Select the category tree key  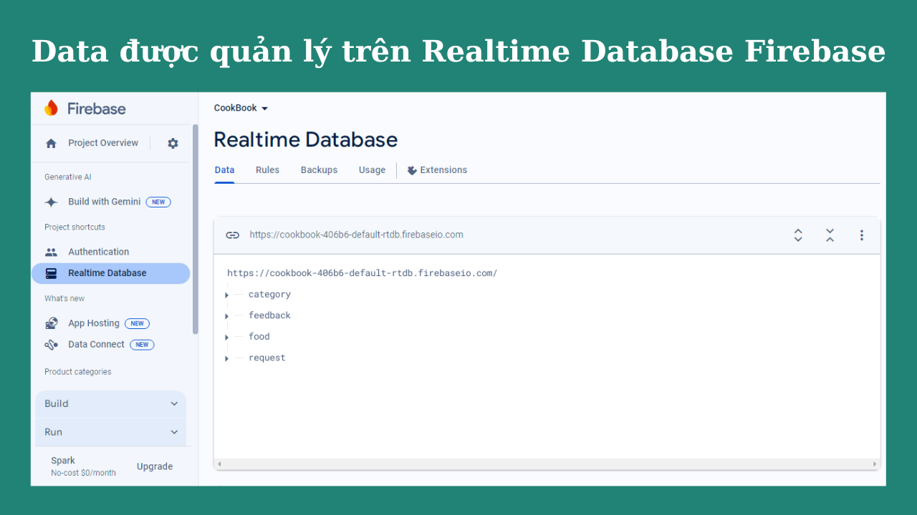[269, 295]
